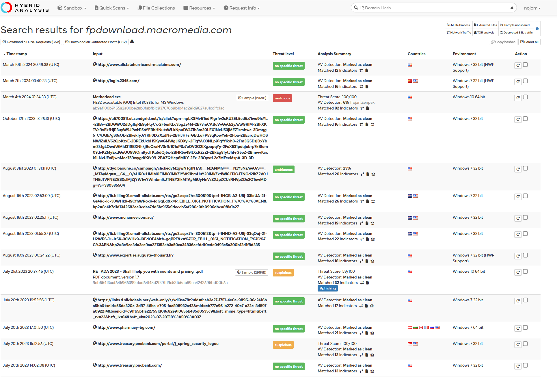557x377 pixels.
Task: Clear the search field with the X icon
Action: click(512, 8)
